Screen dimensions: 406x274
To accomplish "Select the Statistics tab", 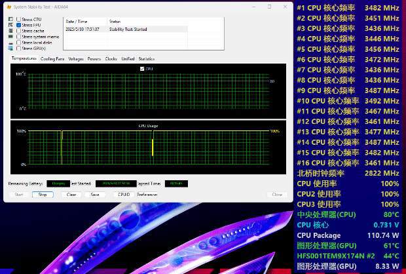I will click(x=147, y=59).
